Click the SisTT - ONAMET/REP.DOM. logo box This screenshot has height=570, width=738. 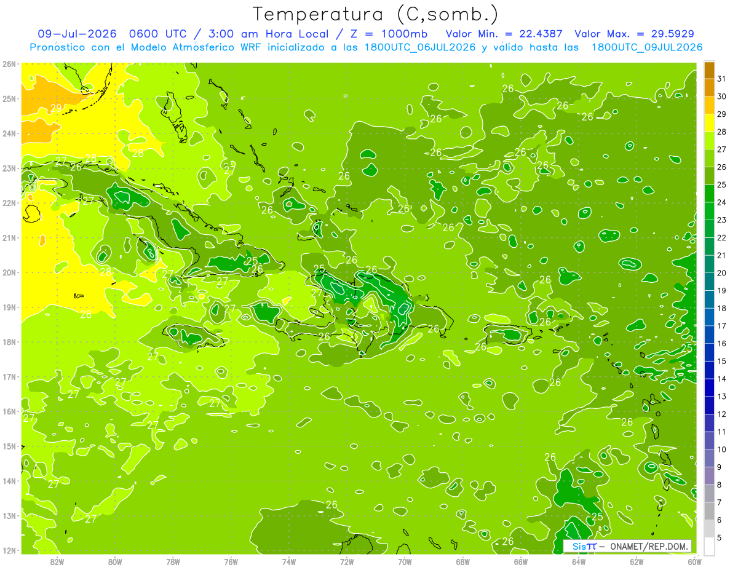(627, 546)
